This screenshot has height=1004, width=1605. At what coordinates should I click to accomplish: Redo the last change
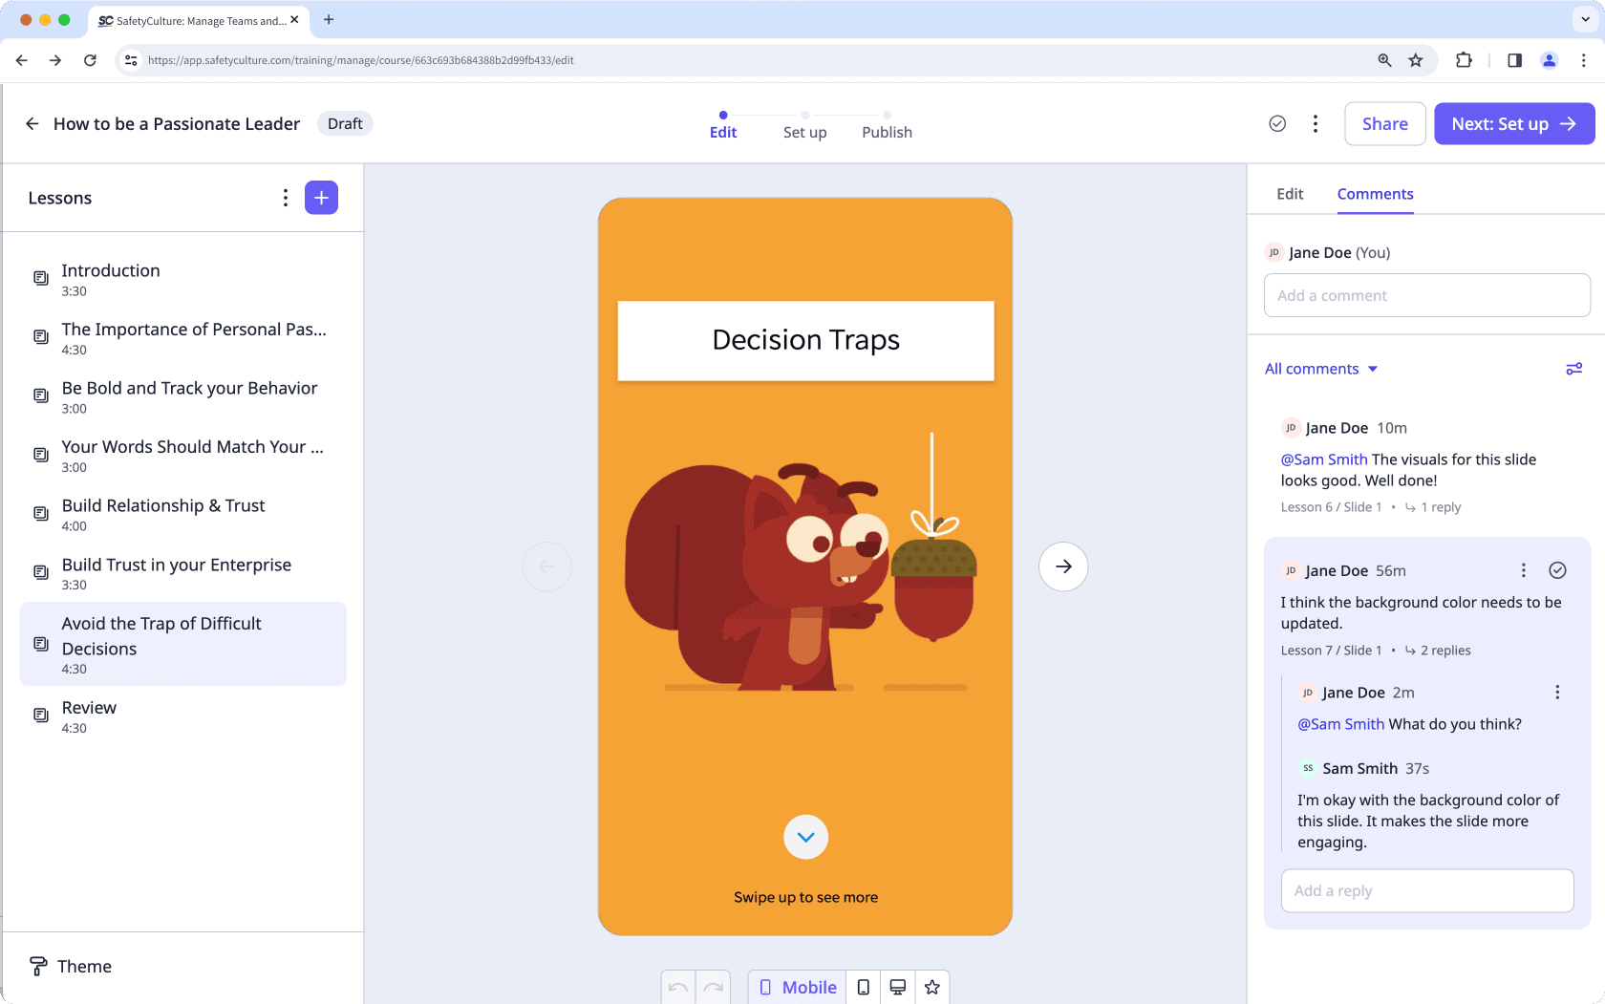pyautogui.click(x=714, y=987)
